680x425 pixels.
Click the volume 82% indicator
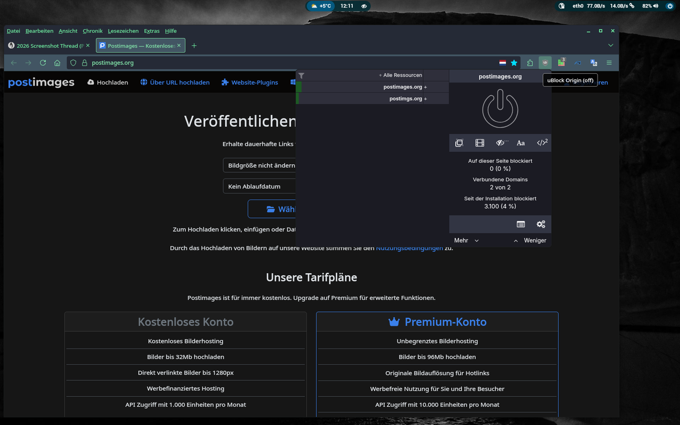[650, 6]
